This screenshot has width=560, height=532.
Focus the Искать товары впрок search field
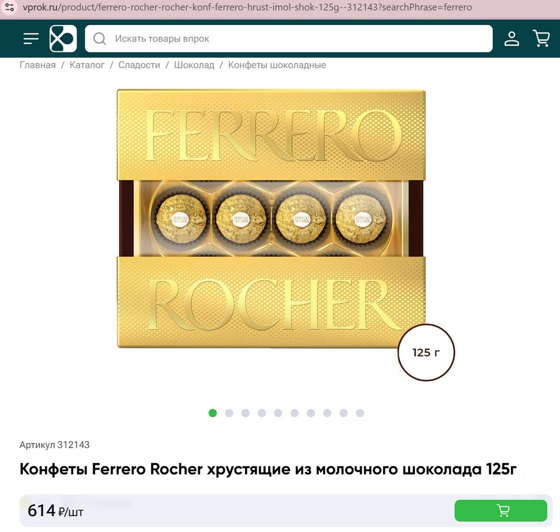[289, 39]
